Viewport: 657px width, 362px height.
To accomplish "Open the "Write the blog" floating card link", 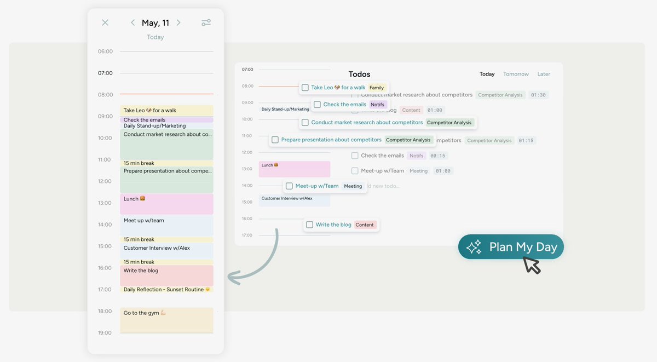I will coord(333,225).
